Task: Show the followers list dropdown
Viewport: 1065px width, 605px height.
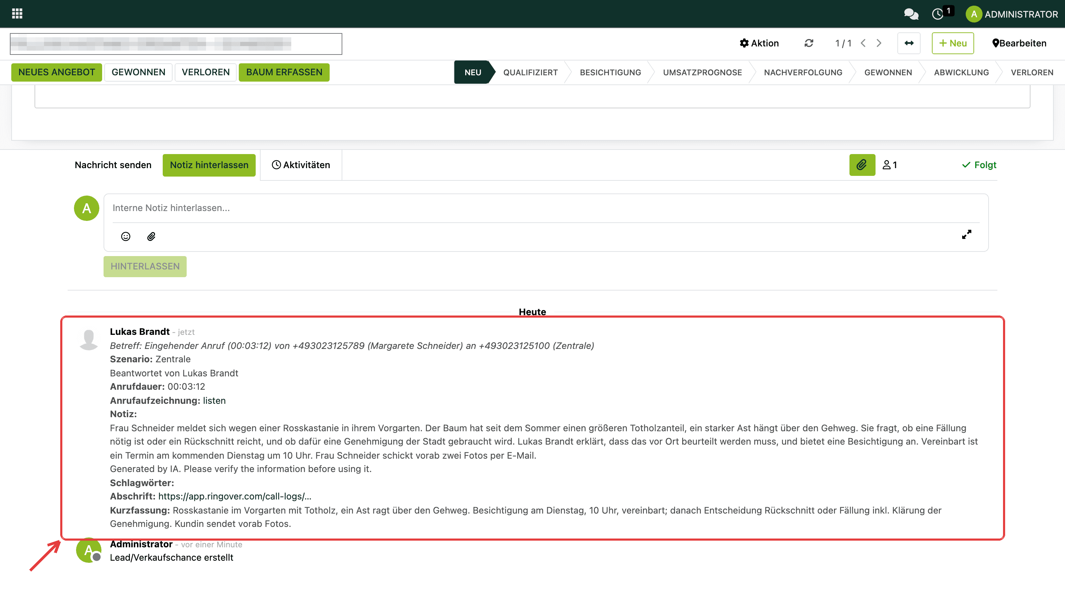Action: pos(890,165)
